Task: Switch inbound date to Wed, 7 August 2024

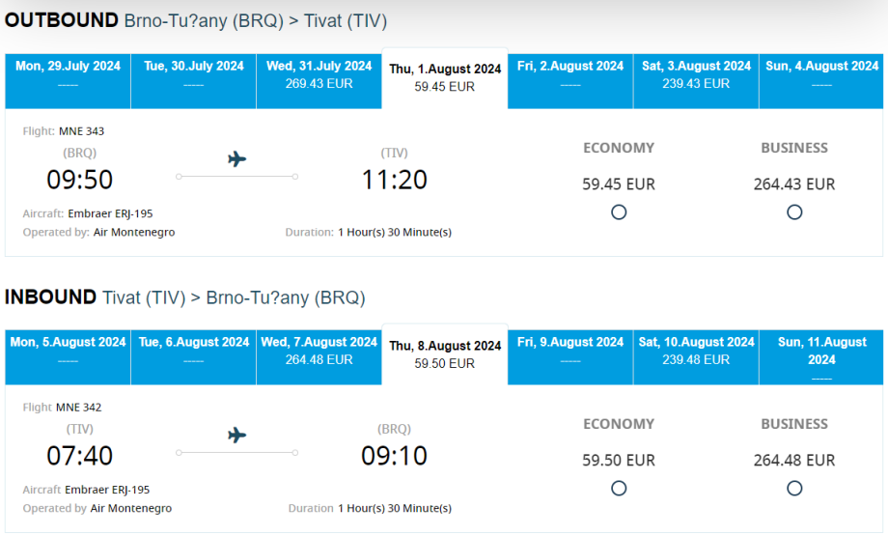Action: click(319, 351)
